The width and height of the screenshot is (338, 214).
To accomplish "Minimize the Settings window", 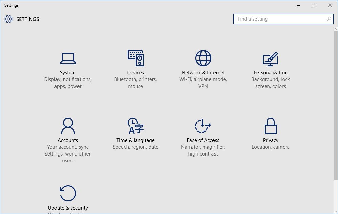I will click(x=299, y=5).
